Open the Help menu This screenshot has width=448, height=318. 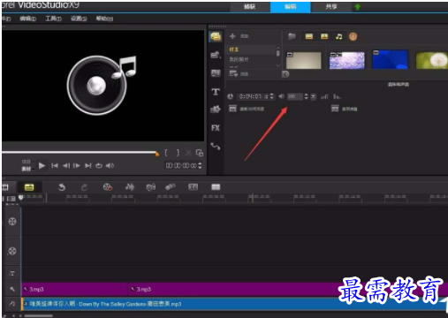point(104,19)
